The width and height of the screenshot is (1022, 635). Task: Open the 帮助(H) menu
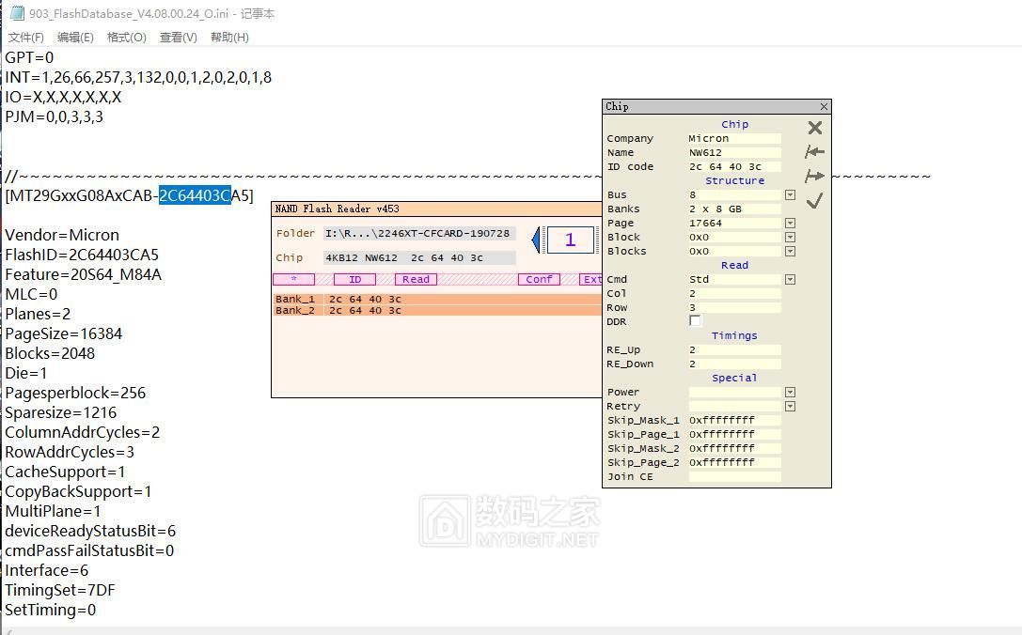point(229,38)
